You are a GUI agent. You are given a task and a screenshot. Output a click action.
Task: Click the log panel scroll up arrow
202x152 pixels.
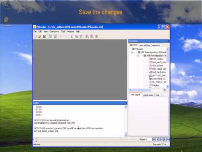(126, 107)
